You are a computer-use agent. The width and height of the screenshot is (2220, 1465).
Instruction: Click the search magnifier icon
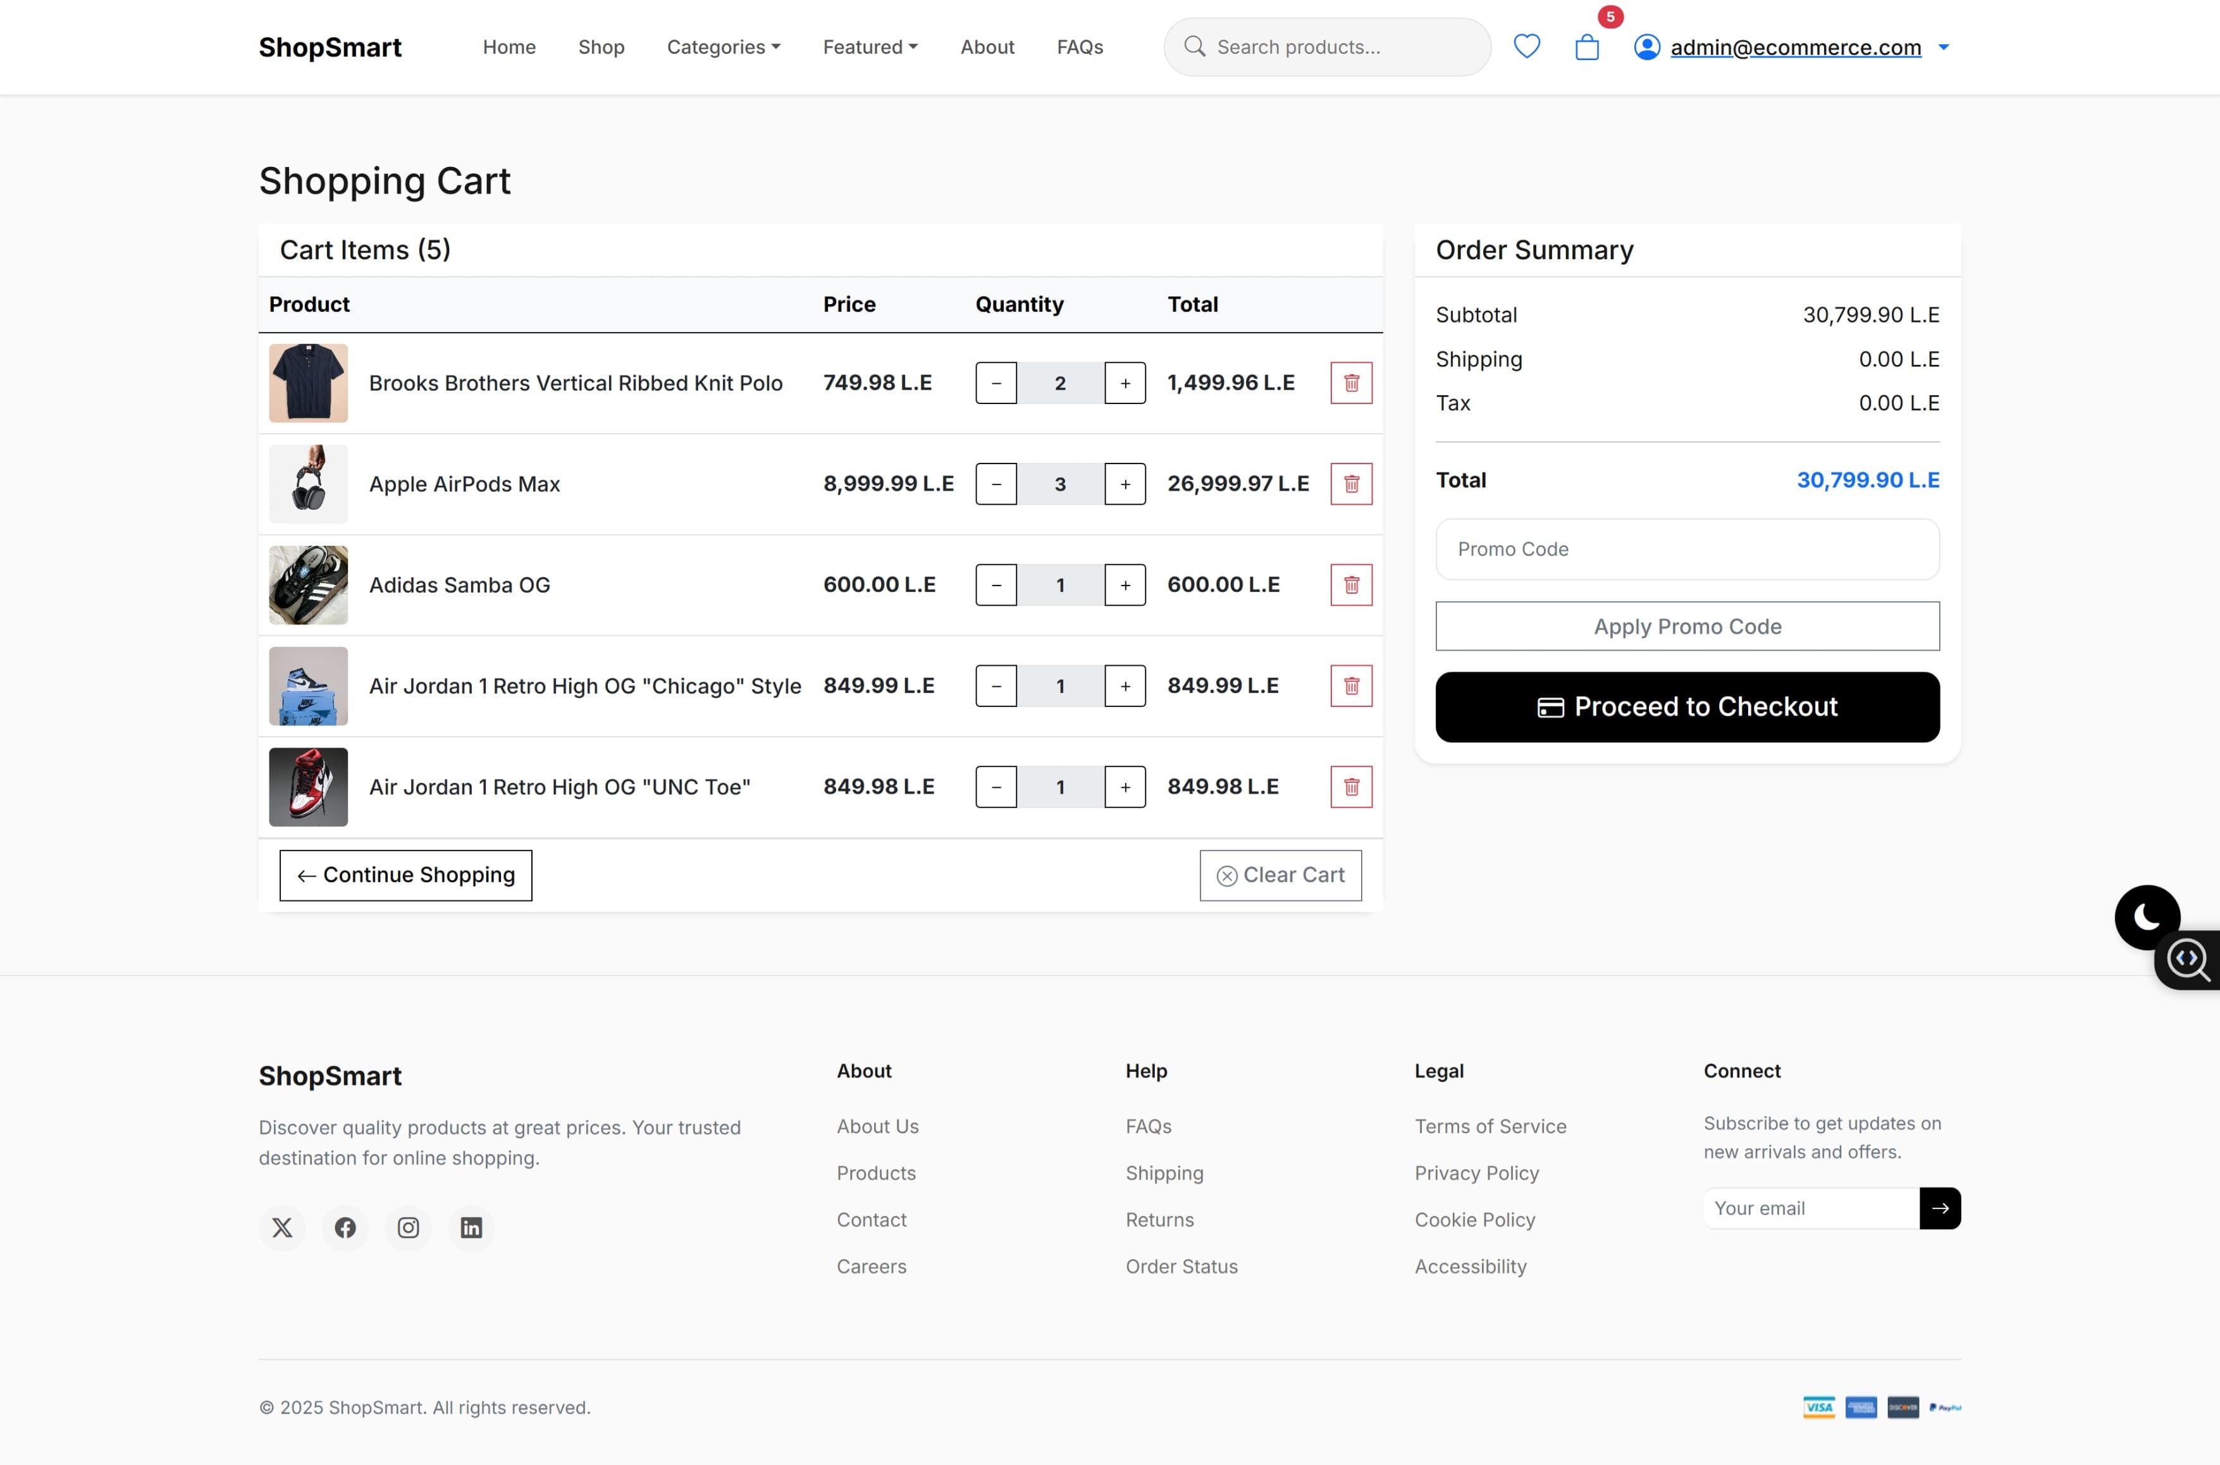pos(1194,47)
